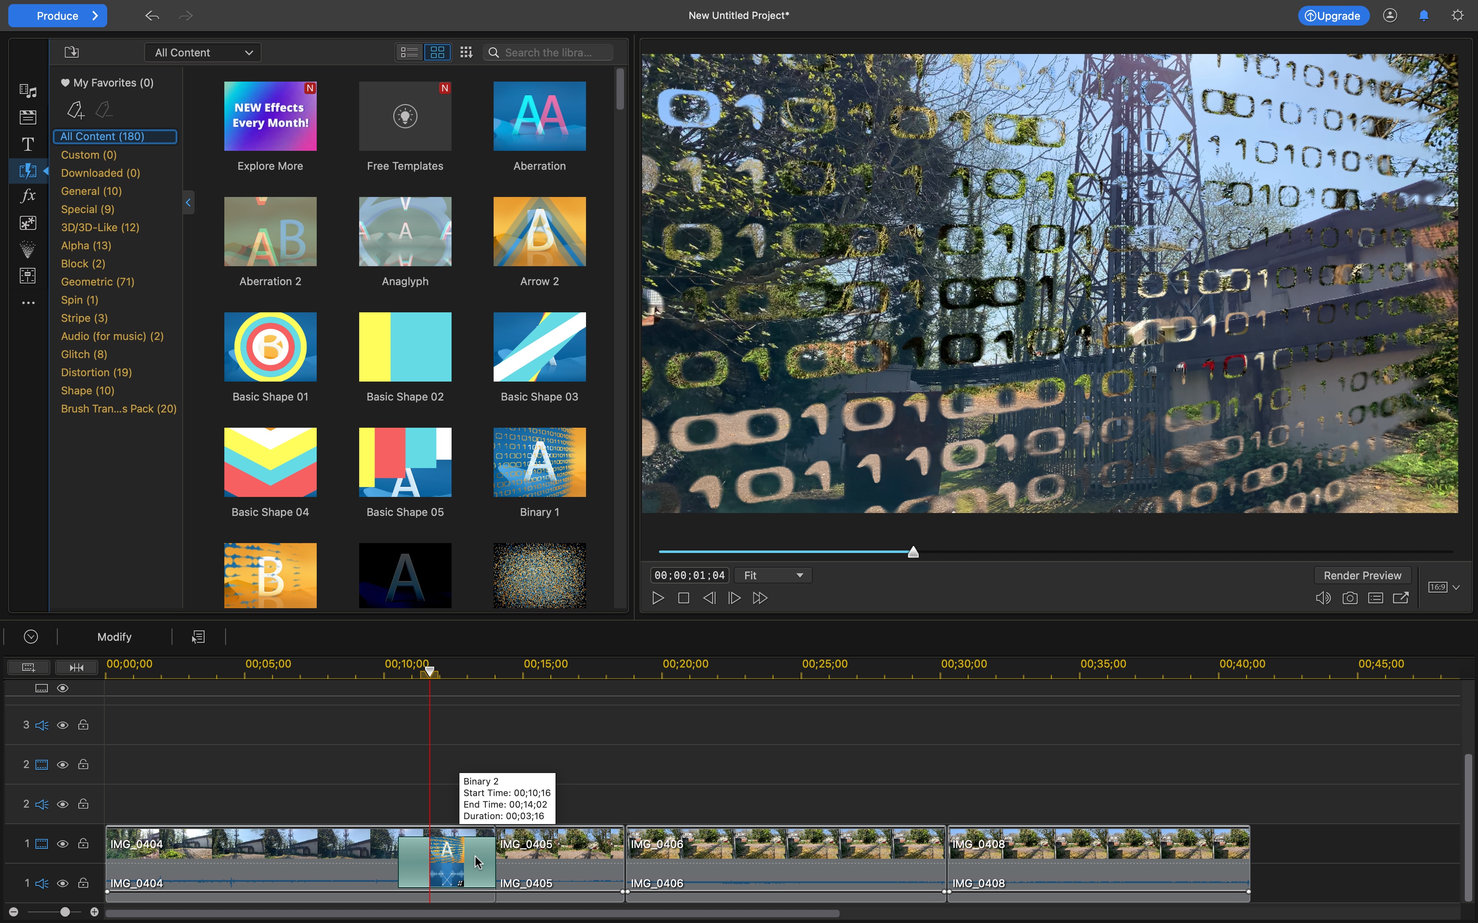Click the Distortion category tab item
Image resolution: width=1478 pixels, height=923 pixels.
coord(95,372)
